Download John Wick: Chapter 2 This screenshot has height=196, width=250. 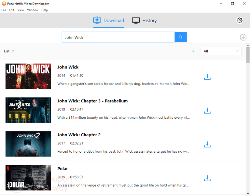[x=207, y=144]
